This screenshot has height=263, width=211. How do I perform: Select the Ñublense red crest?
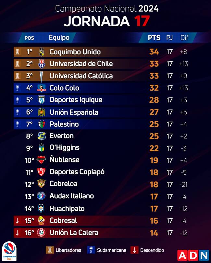tap(41, 160)
